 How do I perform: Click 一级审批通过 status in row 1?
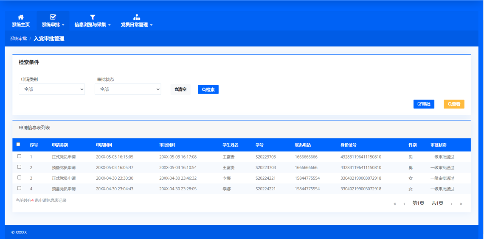pyautogui.click(x=442, y=157)
